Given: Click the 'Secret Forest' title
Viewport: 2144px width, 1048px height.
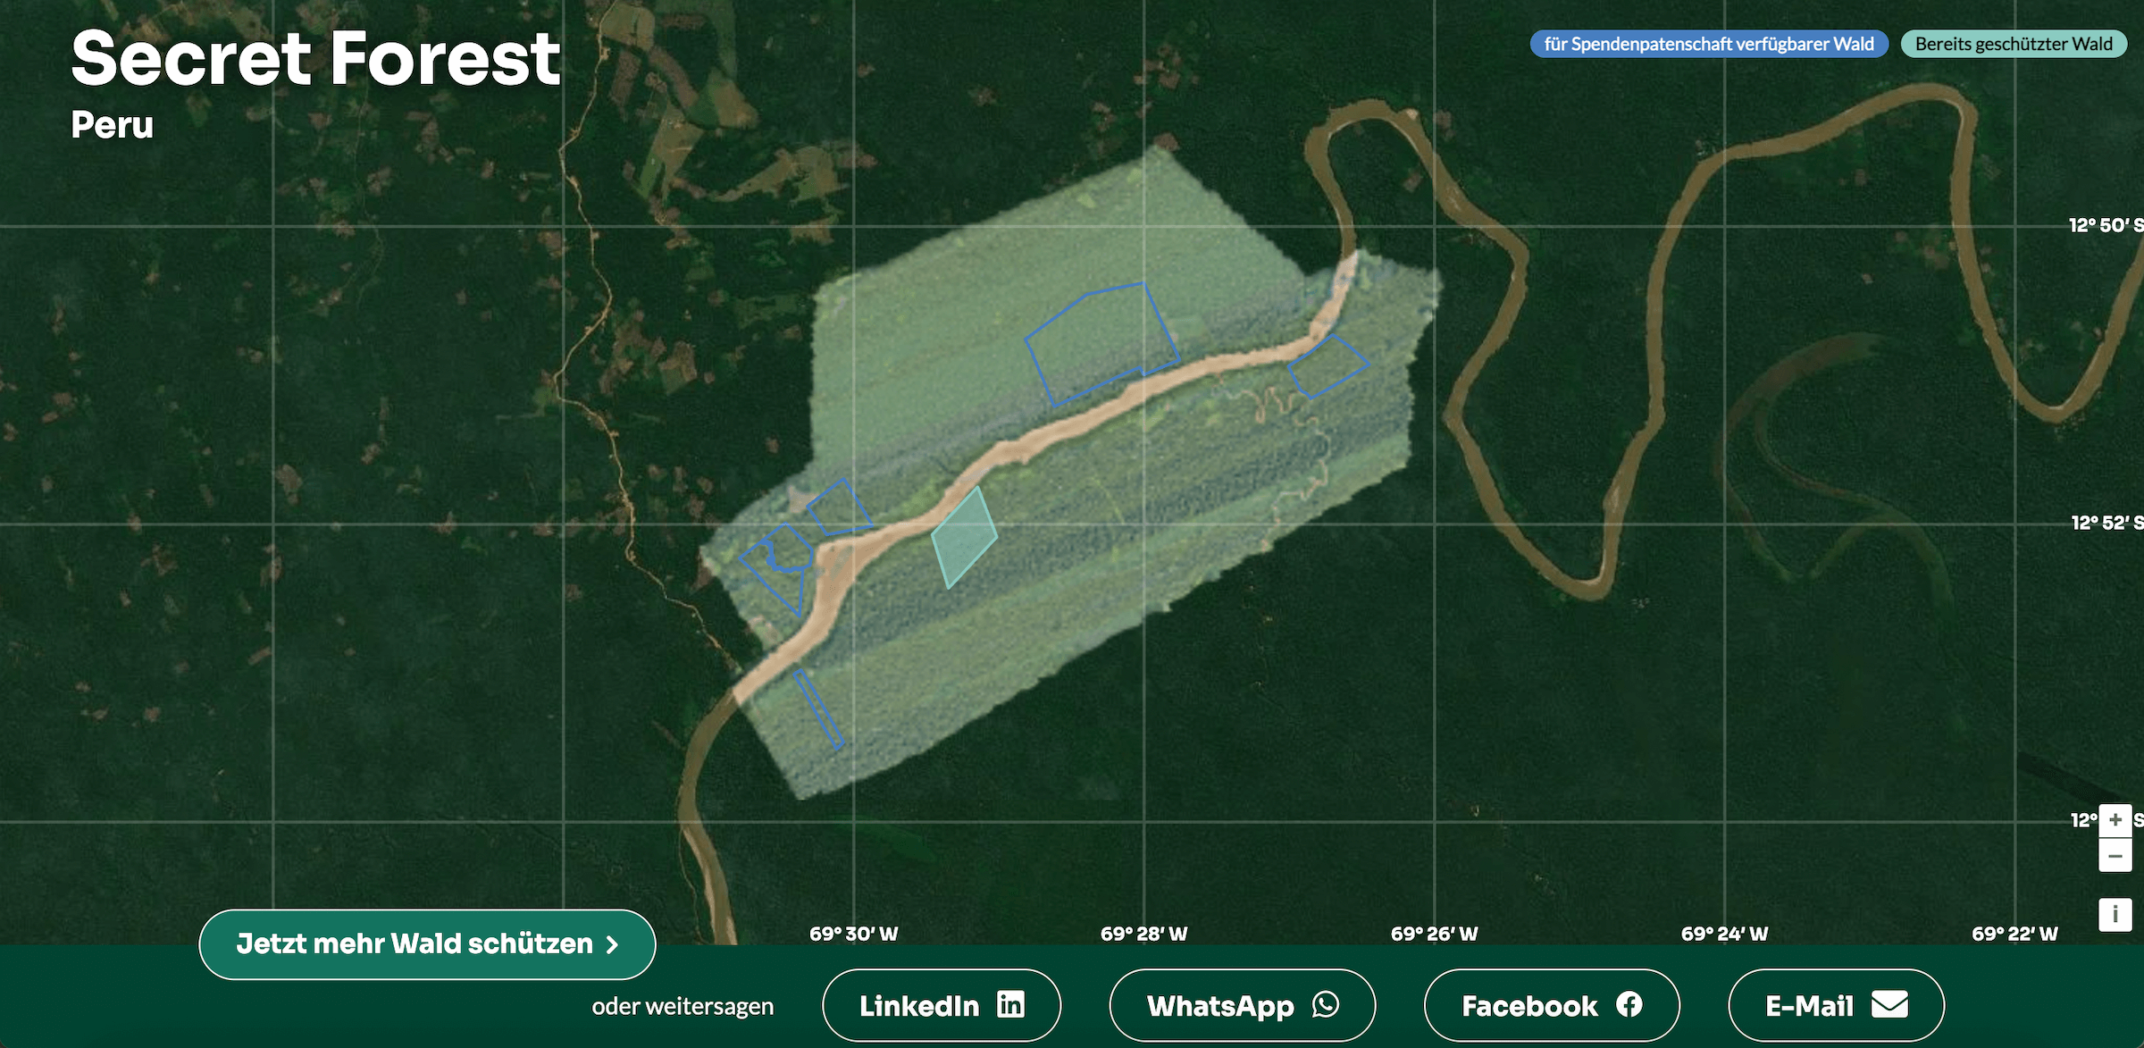Looking at the screenshot, I should [315, 59].
